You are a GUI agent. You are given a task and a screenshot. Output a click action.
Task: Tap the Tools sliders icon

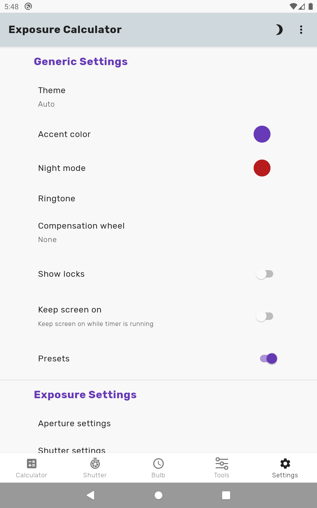222,464
